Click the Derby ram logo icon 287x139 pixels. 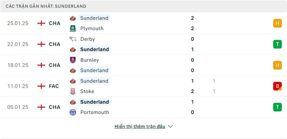pyautogui.click(x=73, y=39)
